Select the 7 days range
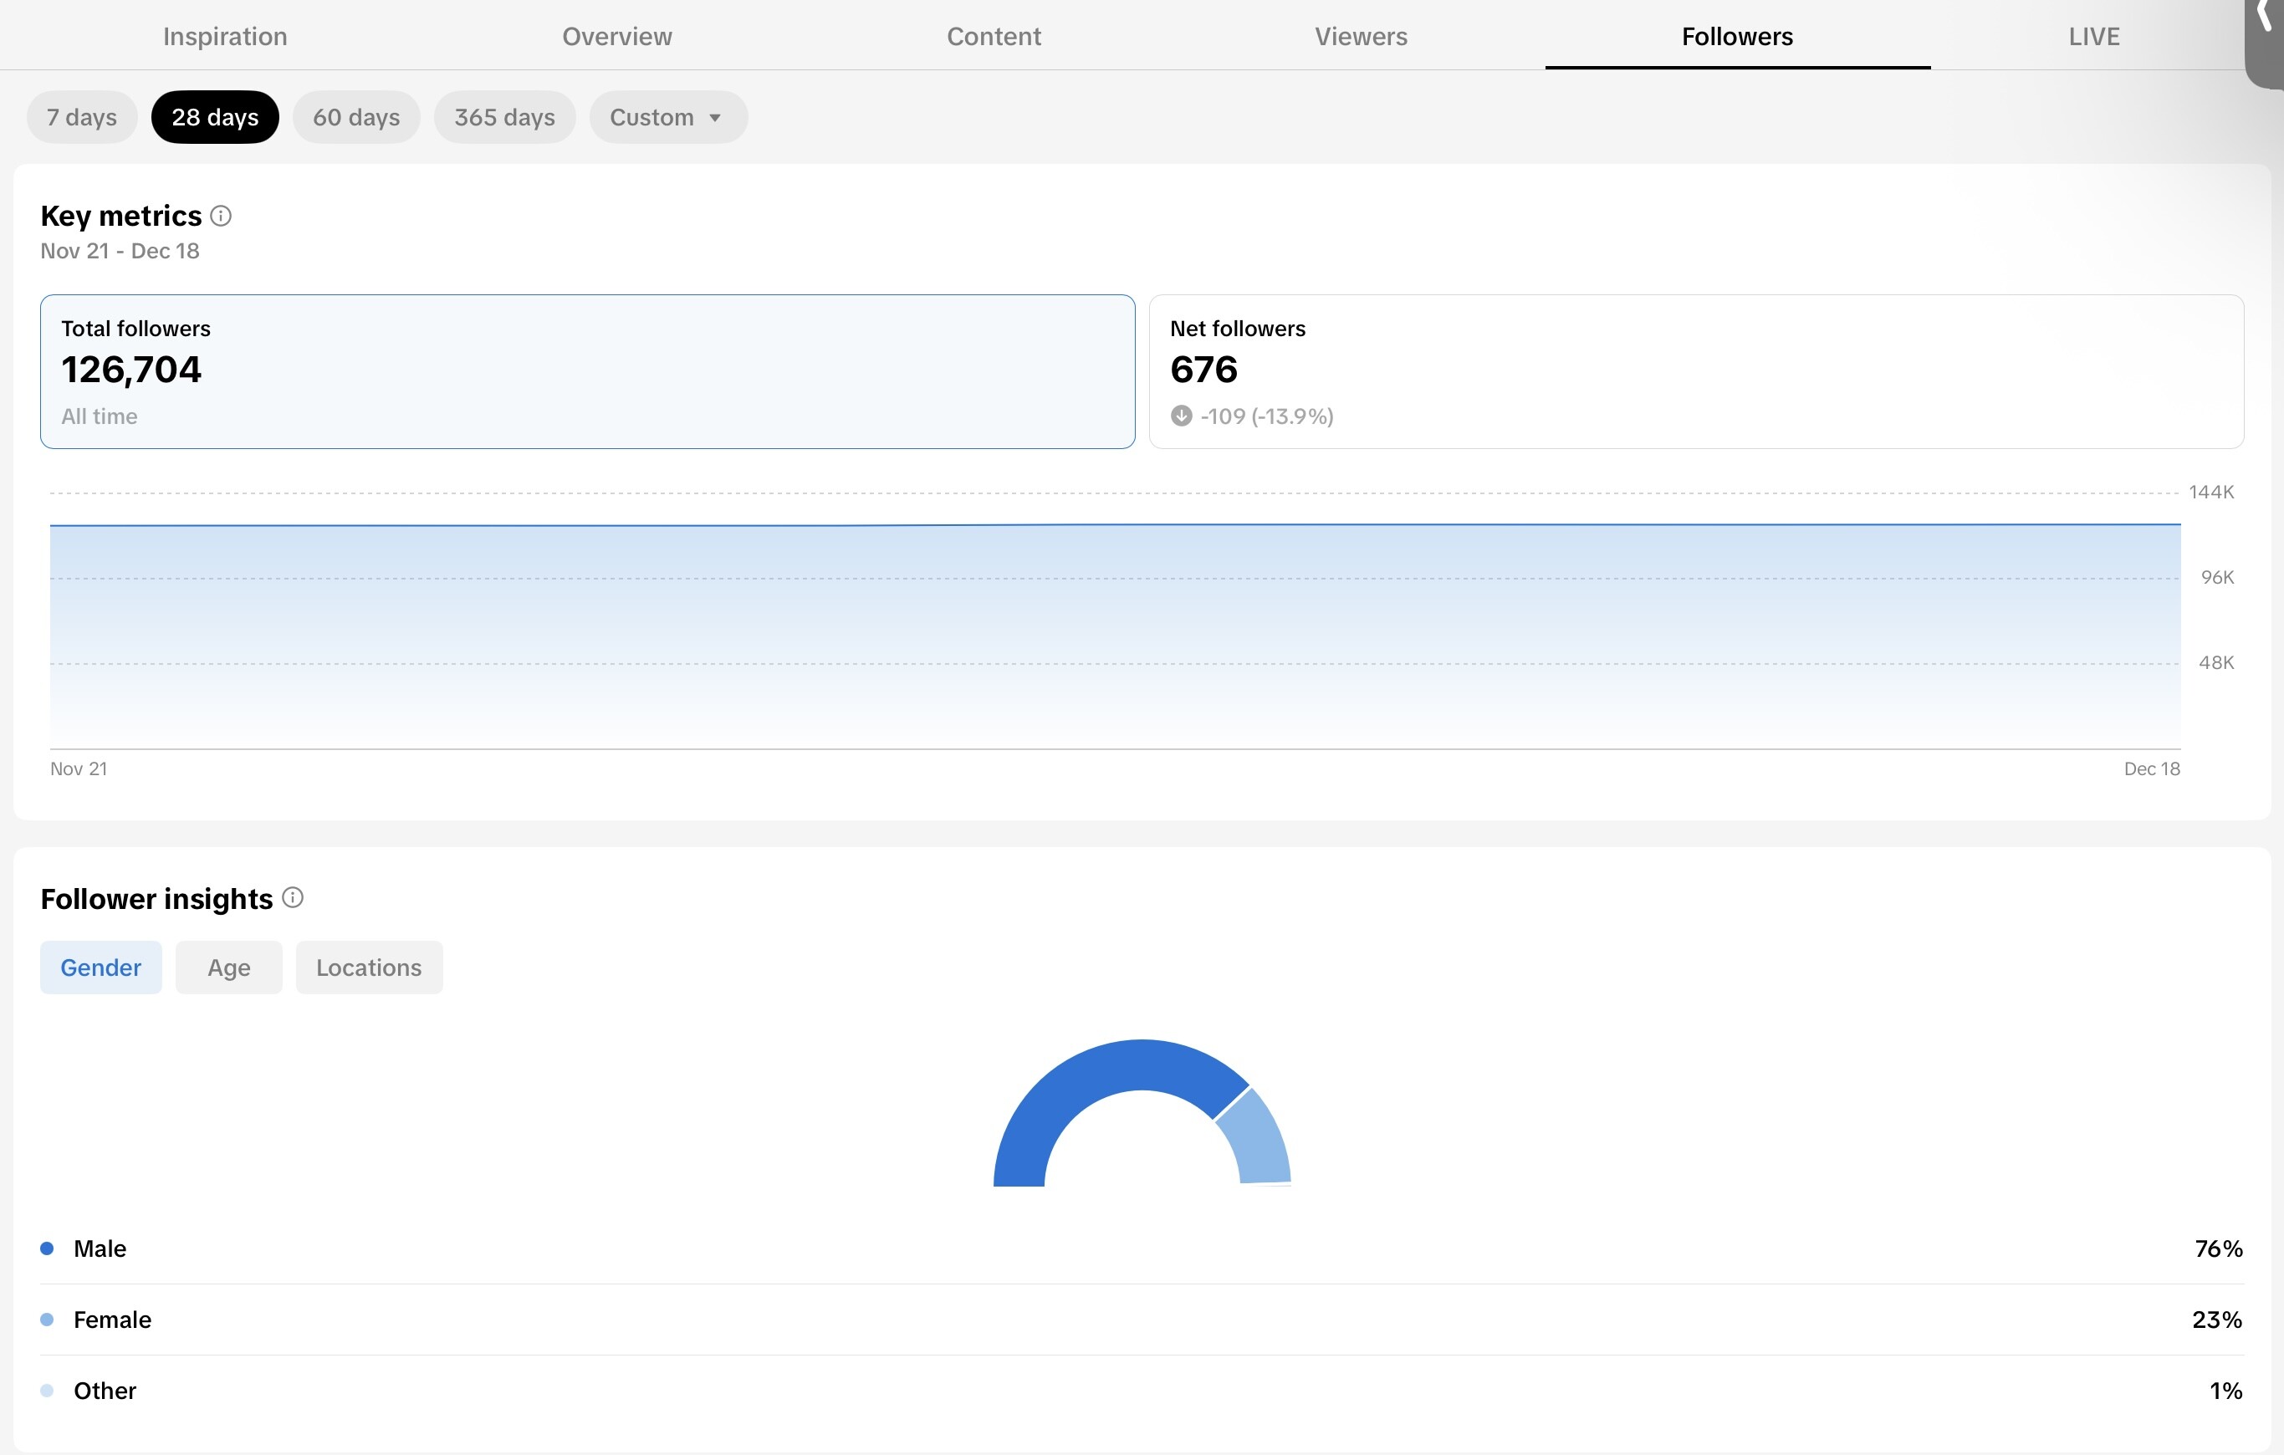Image resolution: width=2284 pixels, height=1455 pixels. coord(82,118)
